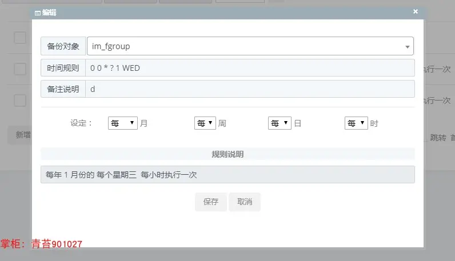Screen dimensions: 455x261
Task: Open the 周 (week) selector dropdown
Action: [x=205, y=123]
